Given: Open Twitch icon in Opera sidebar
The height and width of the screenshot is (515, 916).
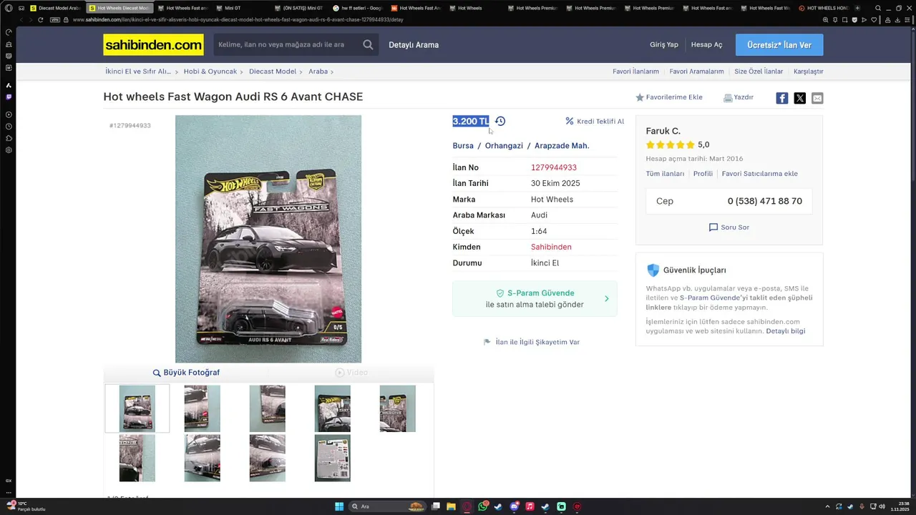Looking at the screenshot, I should click(x=9, y=97).
